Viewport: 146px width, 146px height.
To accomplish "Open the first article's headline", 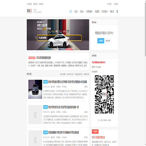I will click(x=68, y=82).
